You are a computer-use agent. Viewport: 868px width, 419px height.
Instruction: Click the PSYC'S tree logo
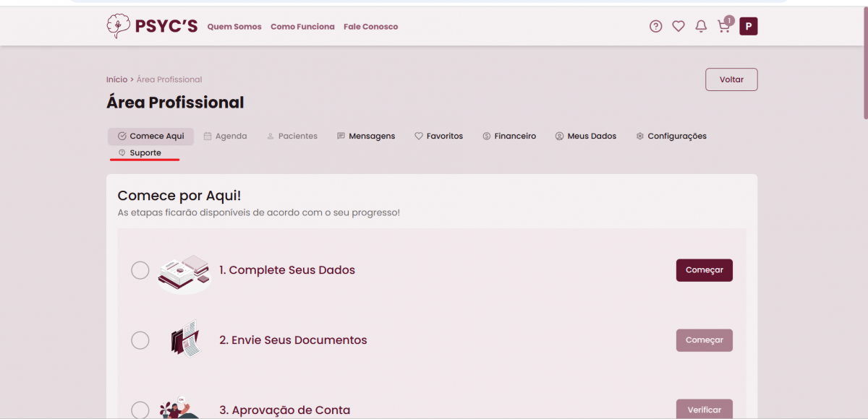[x=116, y=26]
